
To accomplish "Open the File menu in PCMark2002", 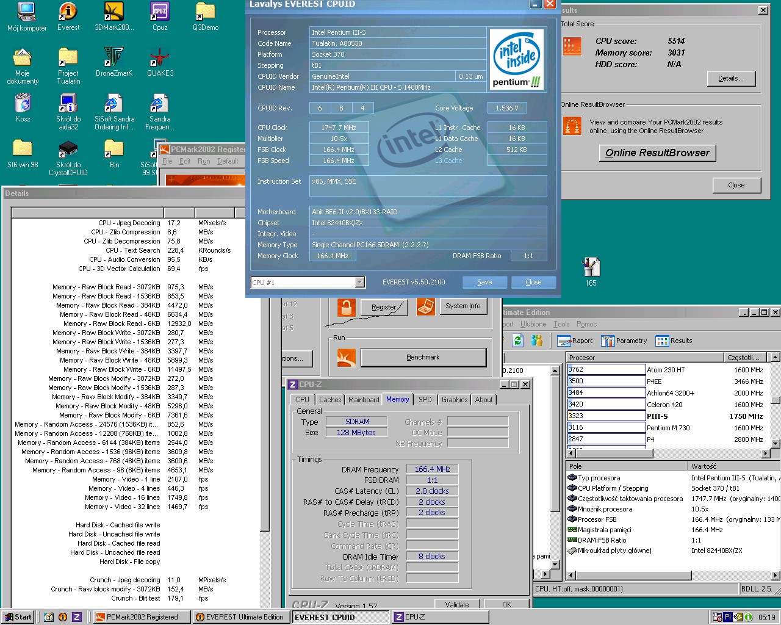I will pyautogui.click(x=167, y=161).
